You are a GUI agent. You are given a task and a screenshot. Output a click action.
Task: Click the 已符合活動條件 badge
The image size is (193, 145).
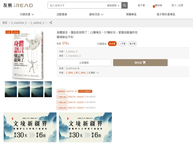click(85, 91)
